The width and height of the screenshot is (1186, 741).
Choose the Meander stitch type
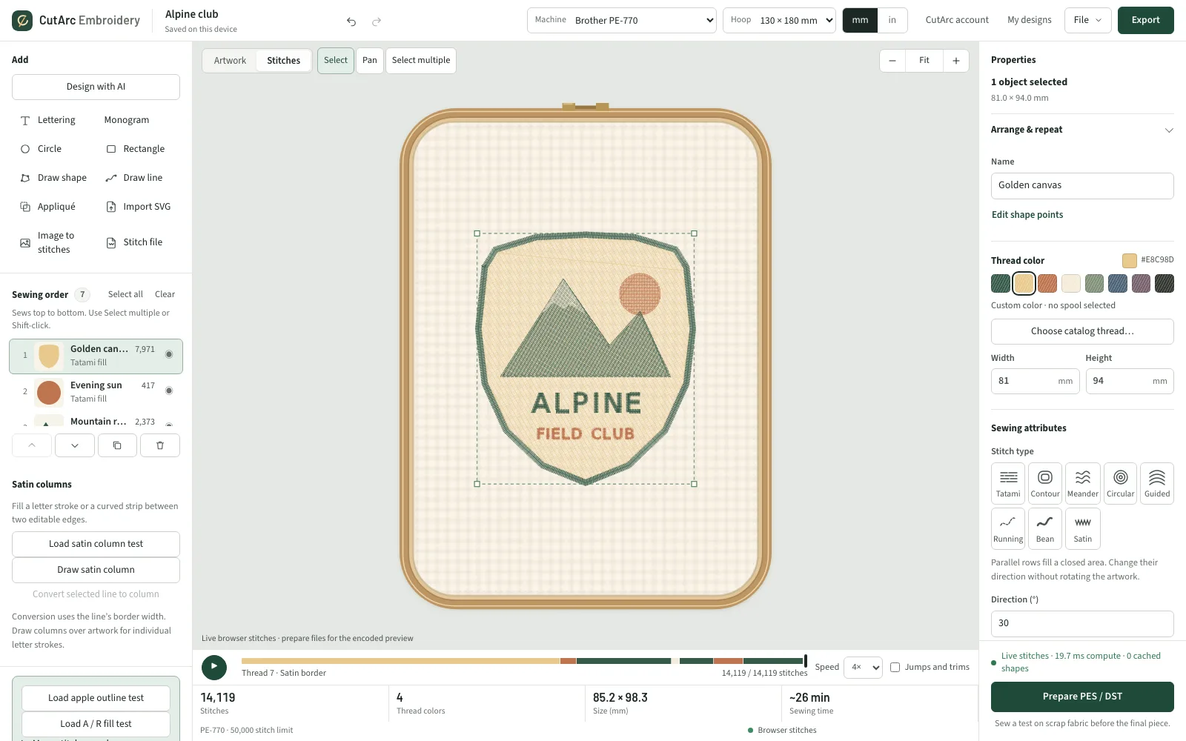1082,483
